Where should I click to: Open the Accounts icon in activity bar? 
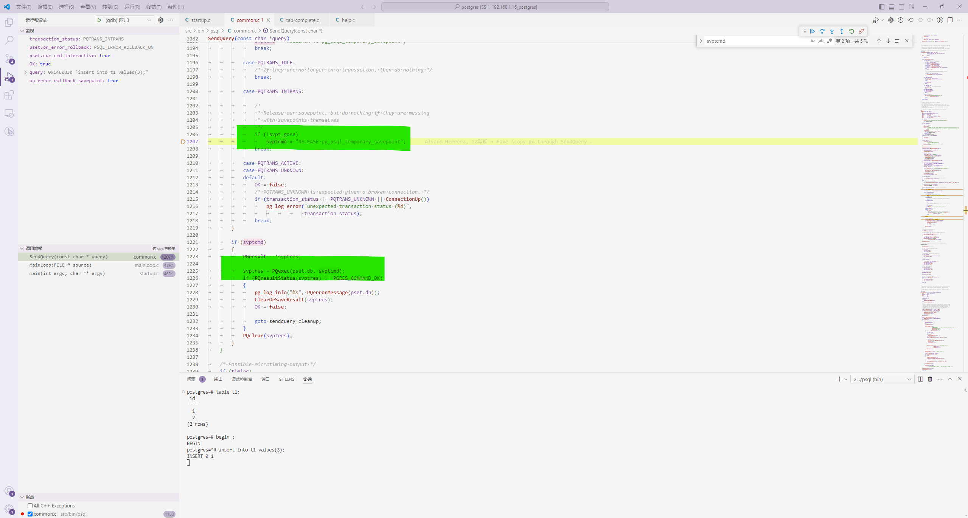click(x=9, y=491)
